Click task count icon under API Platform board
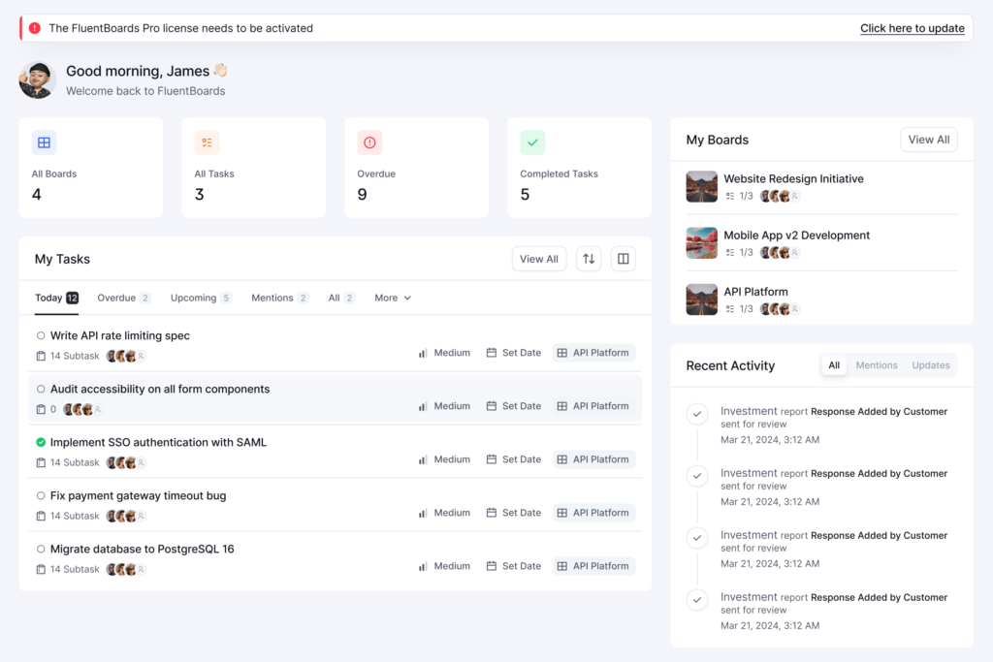Viewport: 993px width, 662px height. (x=730, y=309)
